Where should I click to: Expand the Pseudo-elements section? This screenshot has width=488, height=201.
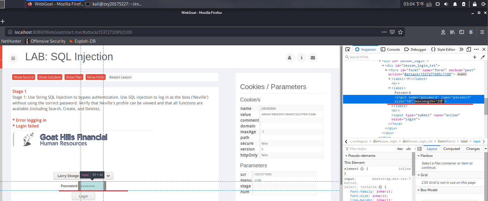[x=346, y=156]
